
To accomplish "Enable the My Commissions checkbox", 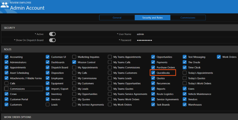I will tap(74, 78).
